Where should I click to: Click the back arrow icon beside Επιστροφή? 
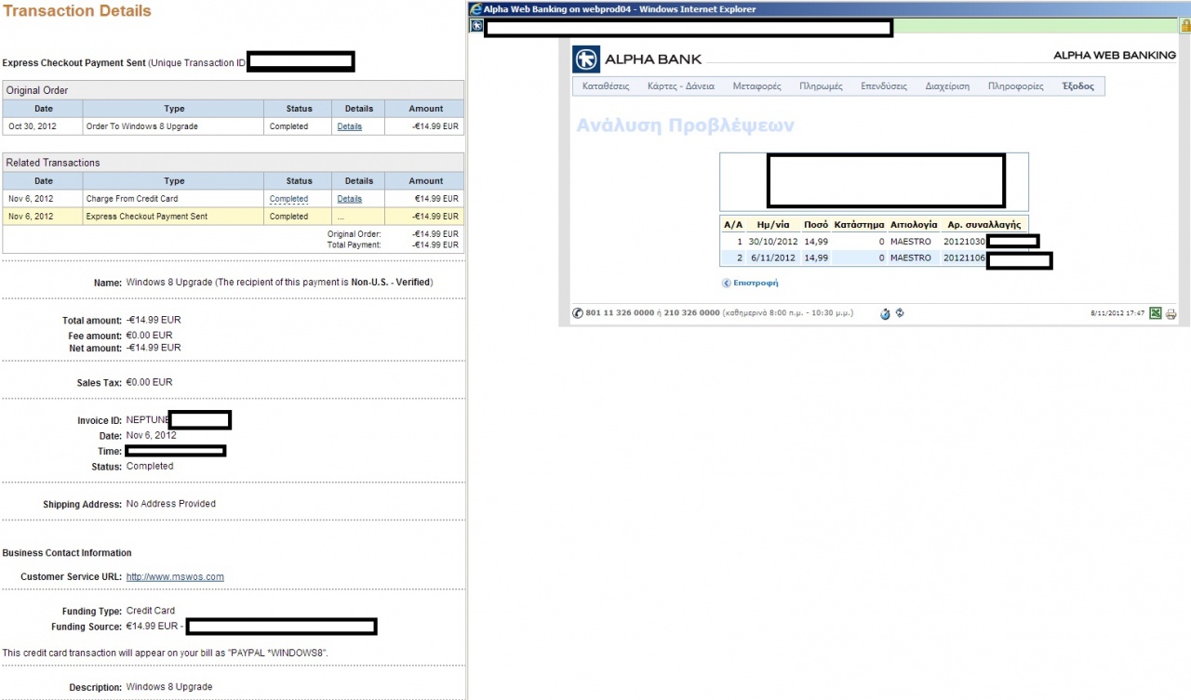pos(727,283)
